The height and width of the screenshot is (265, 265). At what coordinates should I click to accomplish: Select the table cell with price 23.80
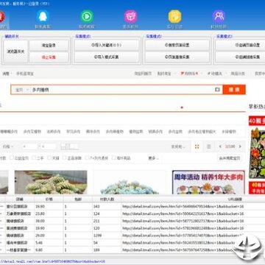coord(49,213)
